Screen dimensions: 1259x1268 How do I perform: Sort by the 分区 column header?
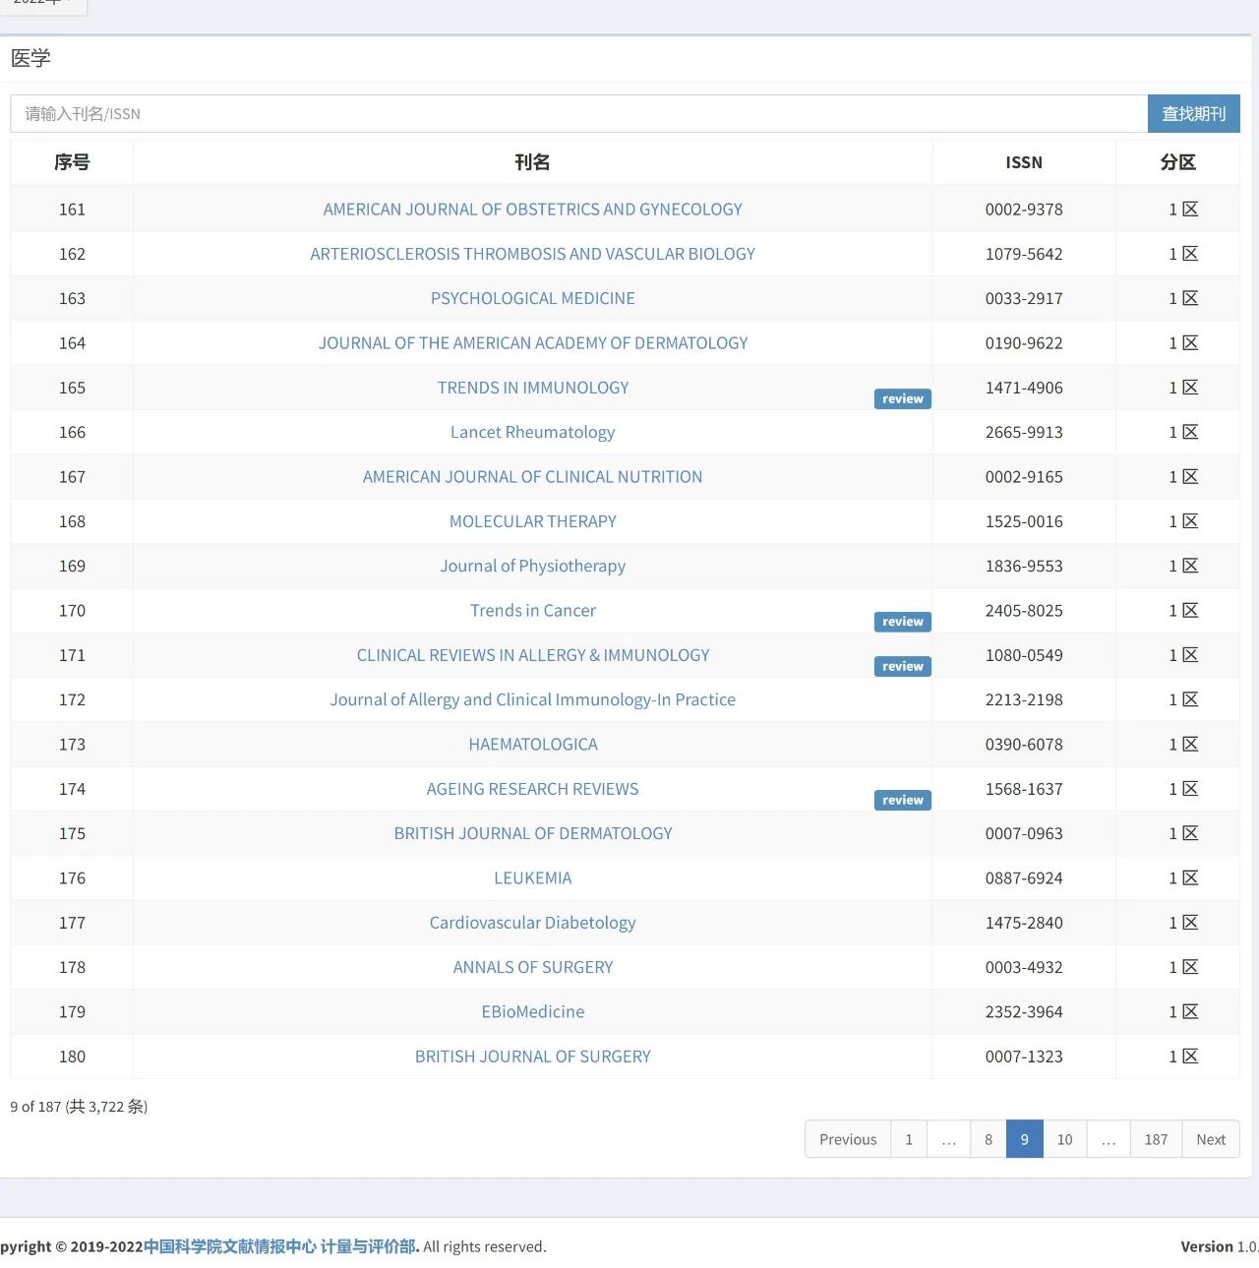(x=1177, y=162)
